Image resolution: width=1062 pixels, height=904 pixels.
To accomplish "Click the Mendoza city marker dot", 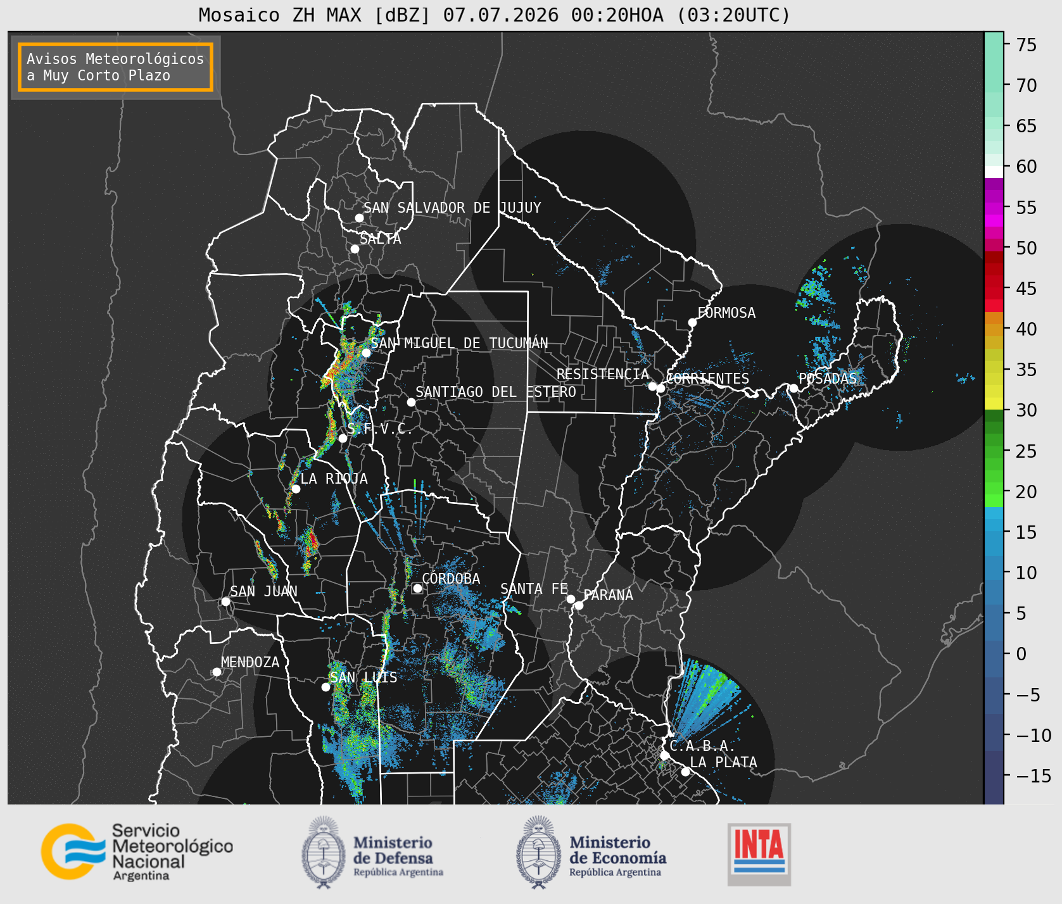I will tap(217, 672).
